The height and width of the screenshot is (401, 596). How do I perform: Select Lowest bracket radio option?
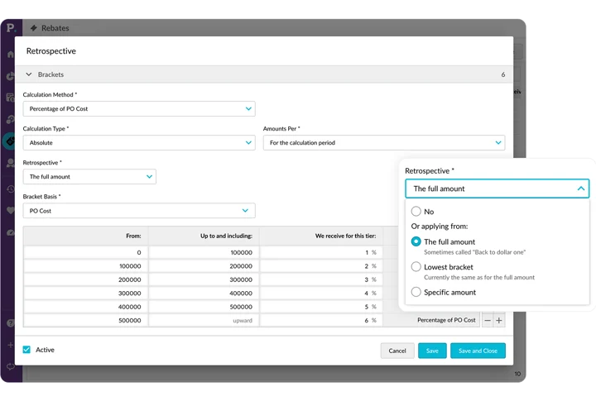(x=416, y=266)
